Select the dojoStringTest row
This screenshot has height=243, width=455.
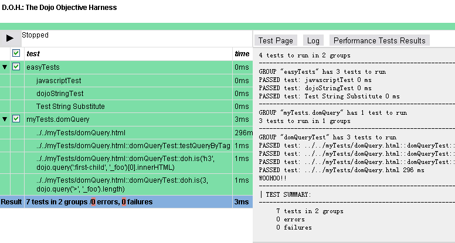click(126, 94)
